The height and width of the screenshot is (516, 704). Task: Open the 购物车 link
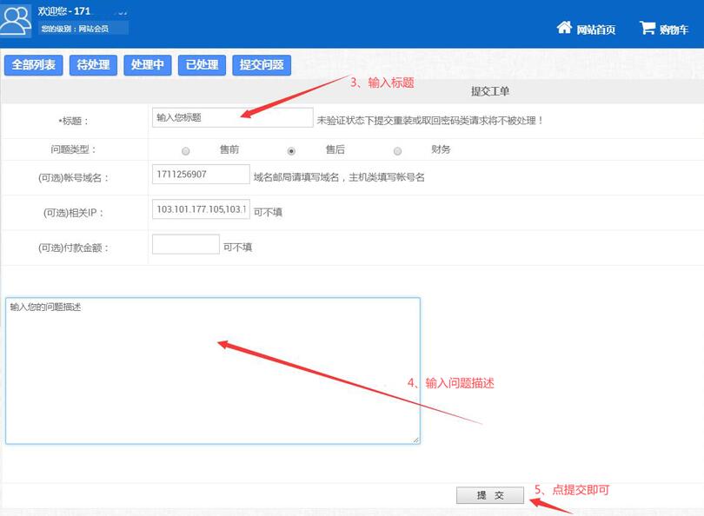(674, 30)
